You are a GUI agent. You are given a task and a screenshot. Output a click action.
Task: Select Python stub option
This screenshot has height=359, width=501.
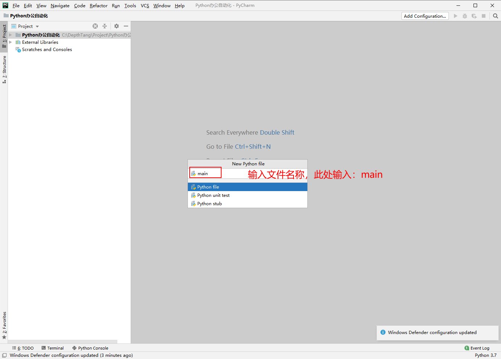pyautogui.click(x=248, y=204)
